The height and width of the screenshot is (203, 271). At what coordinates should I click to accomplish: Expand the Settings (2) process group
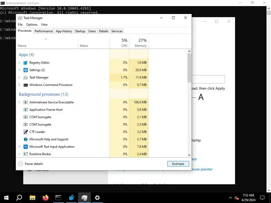19,70
